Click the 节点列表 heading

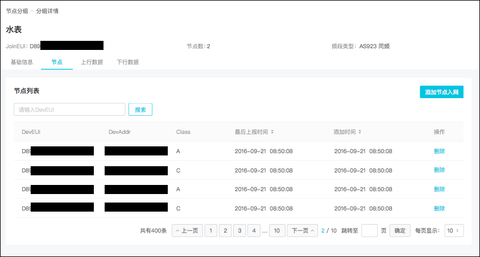point(27,91)
